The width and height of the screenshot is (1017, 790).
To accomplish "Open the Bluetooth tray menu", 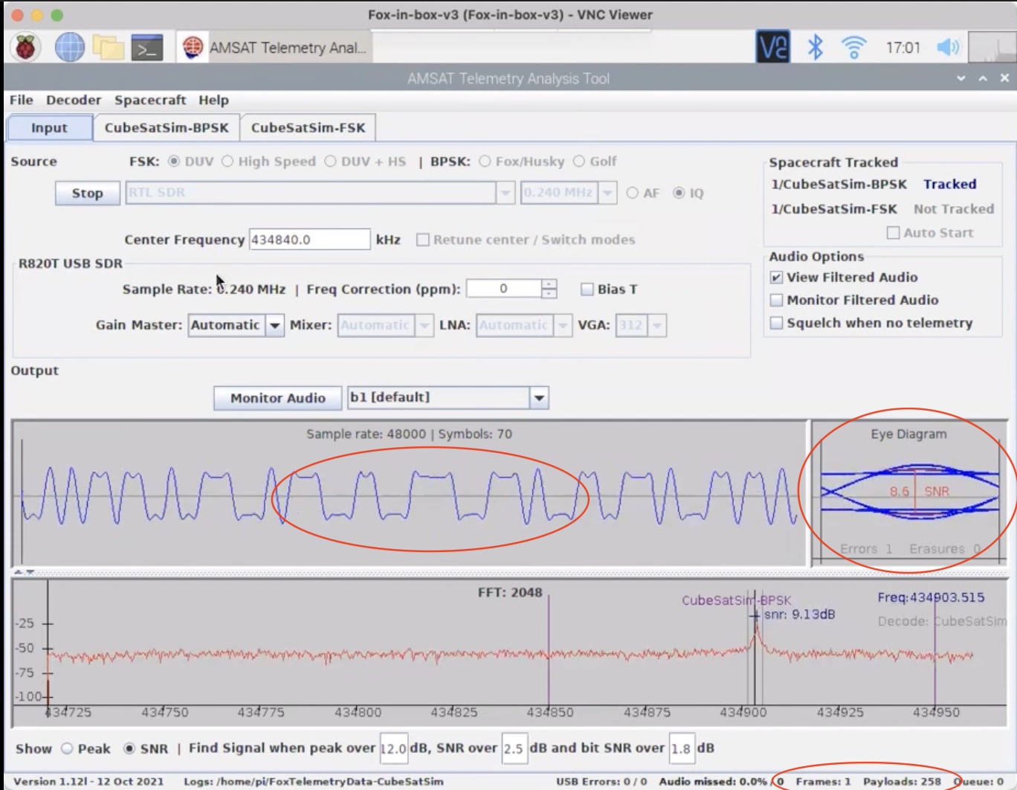I will pyautogui.click(x=816, y=48).
